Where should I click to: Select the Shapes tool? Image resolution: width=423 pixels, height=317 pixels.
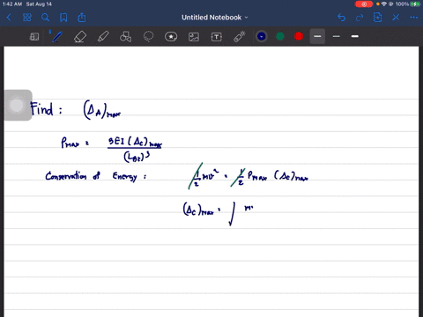pos(125,37)
